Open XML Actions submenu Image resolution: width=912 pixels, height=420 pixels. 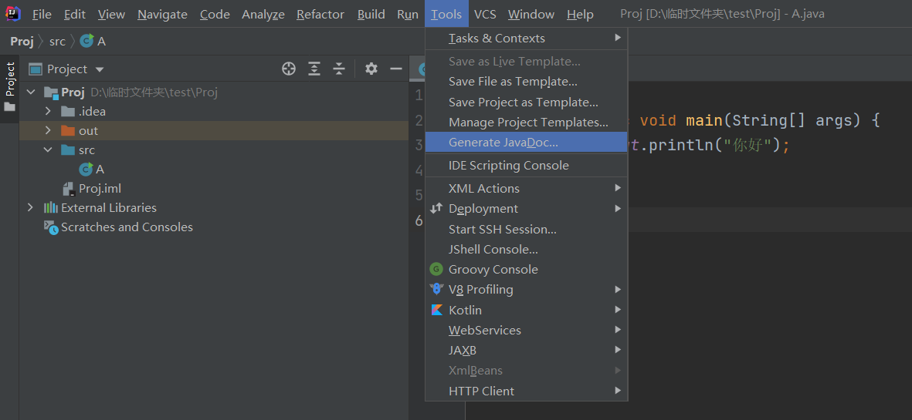(x=527, y=188)
